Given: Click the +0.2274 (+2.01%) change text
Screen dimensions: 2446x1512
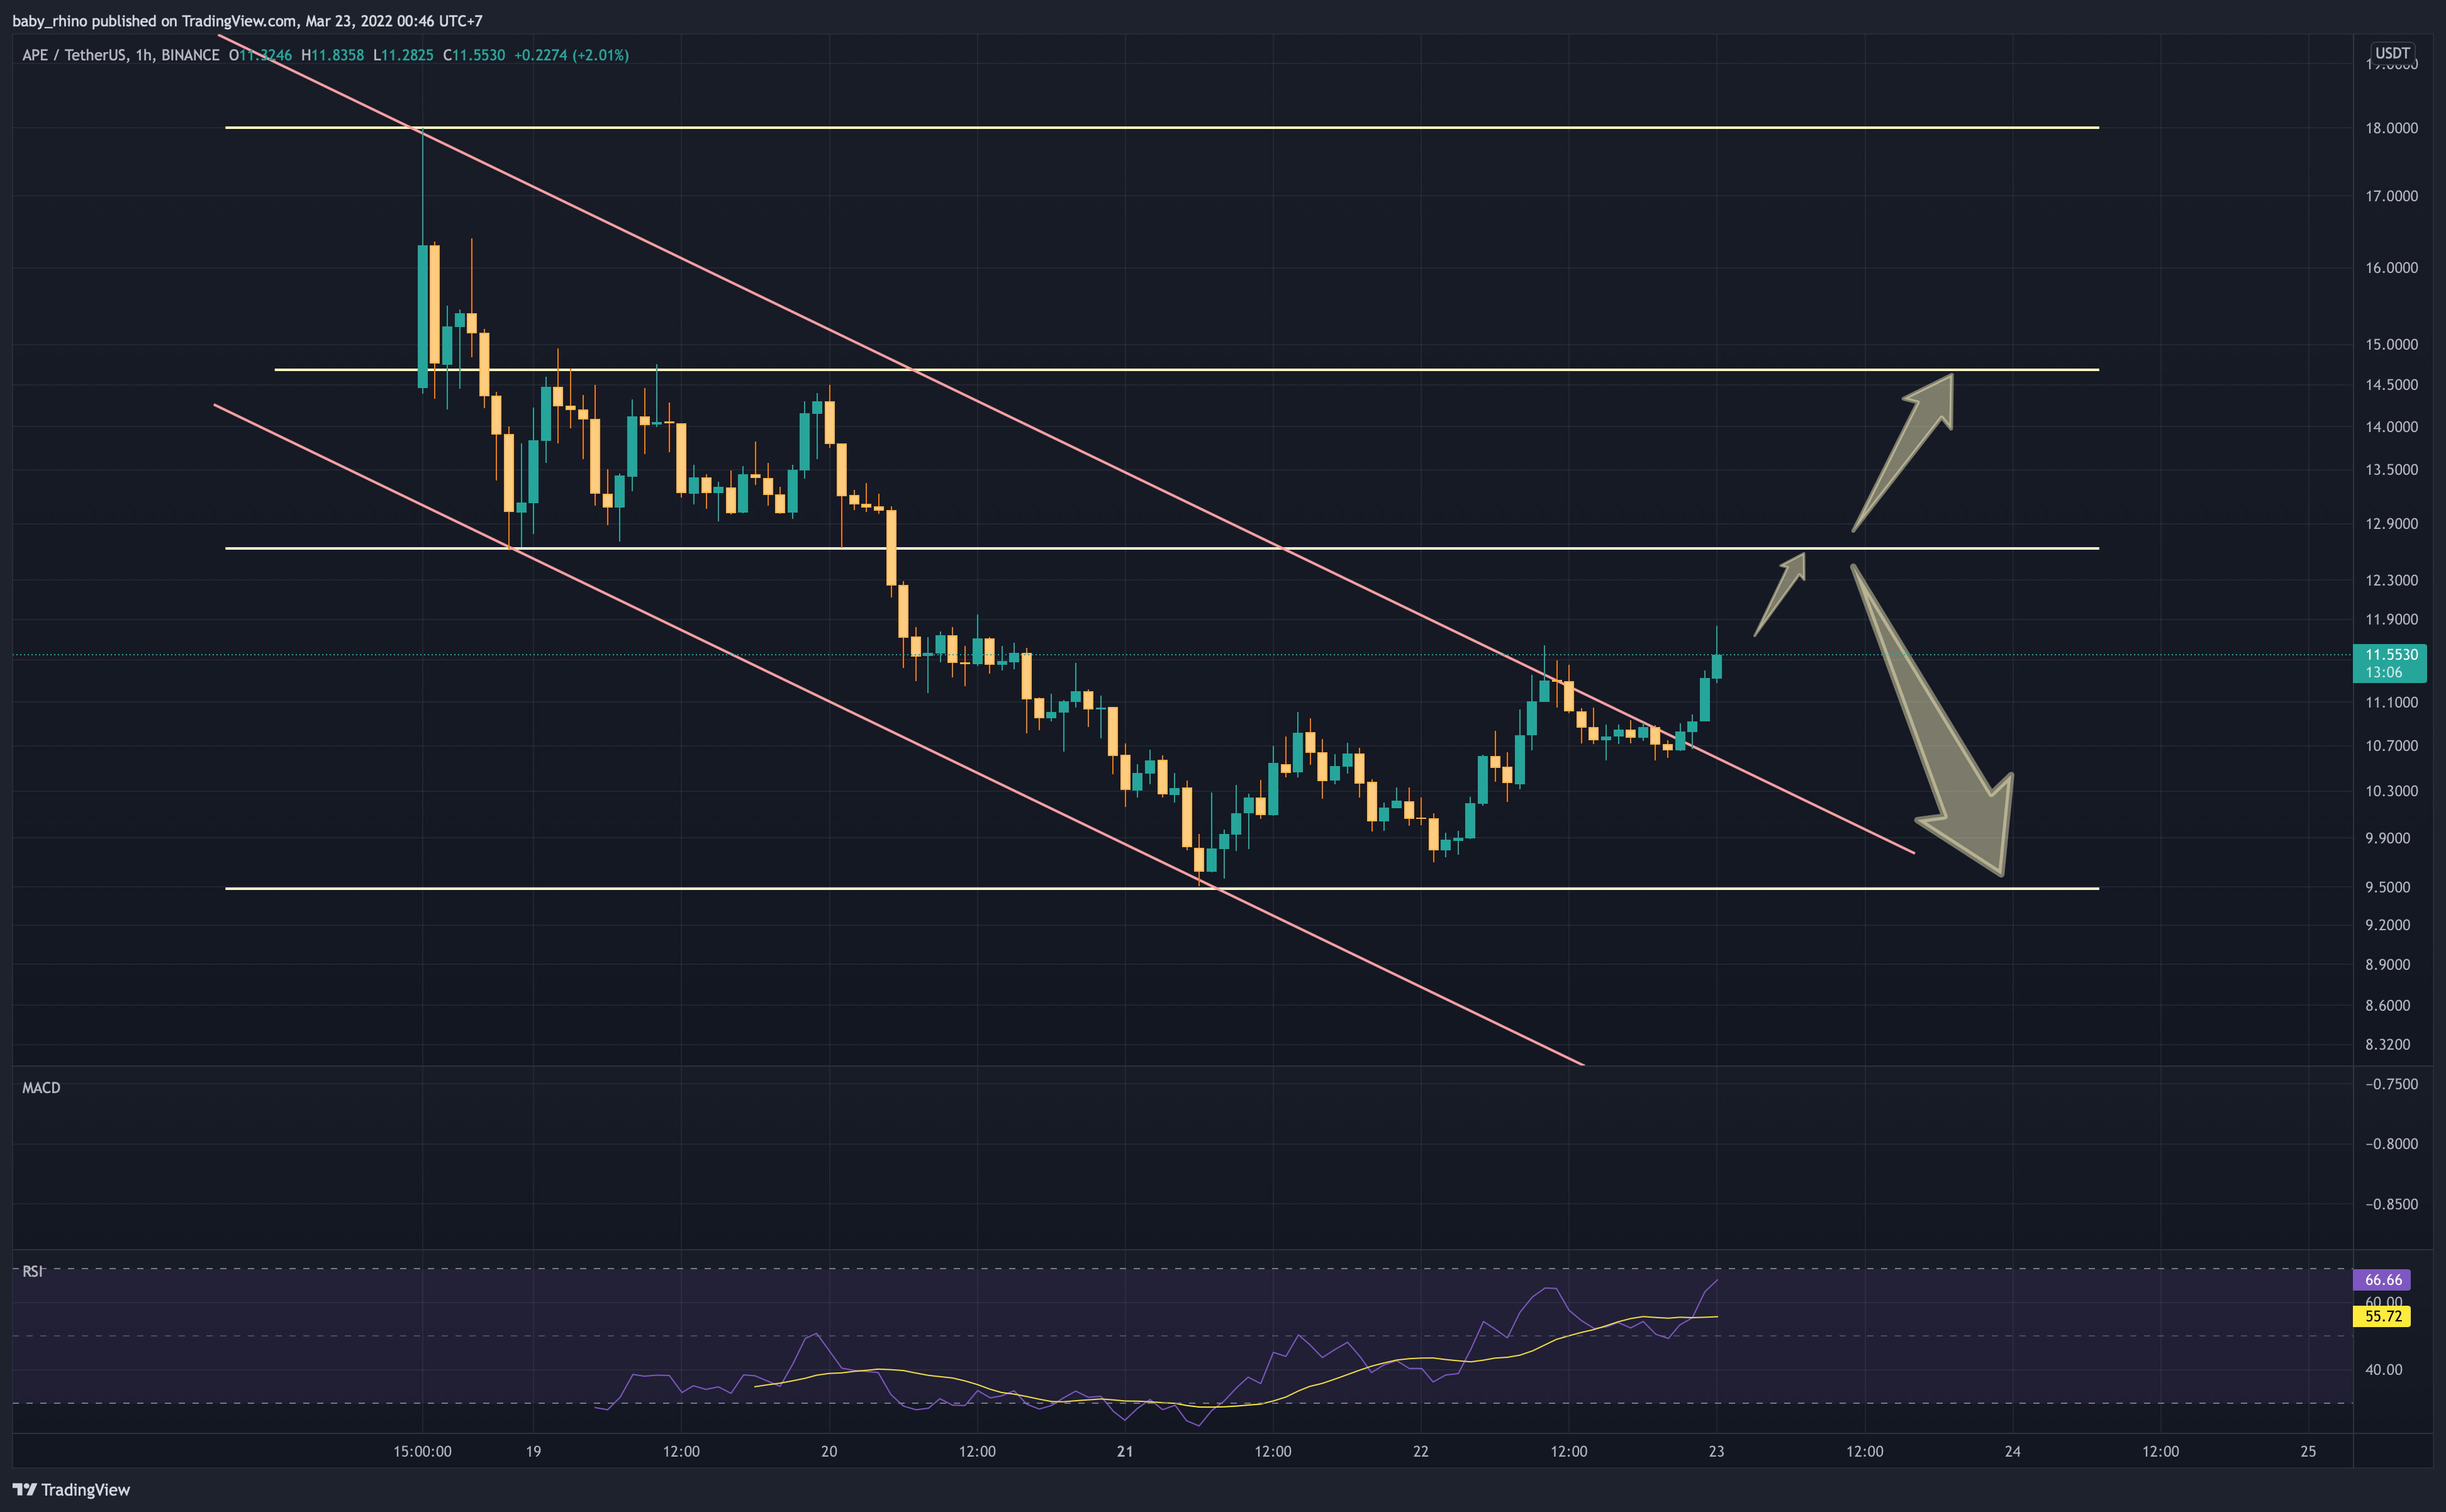Looking at the screenshot, I should [571, 55].
